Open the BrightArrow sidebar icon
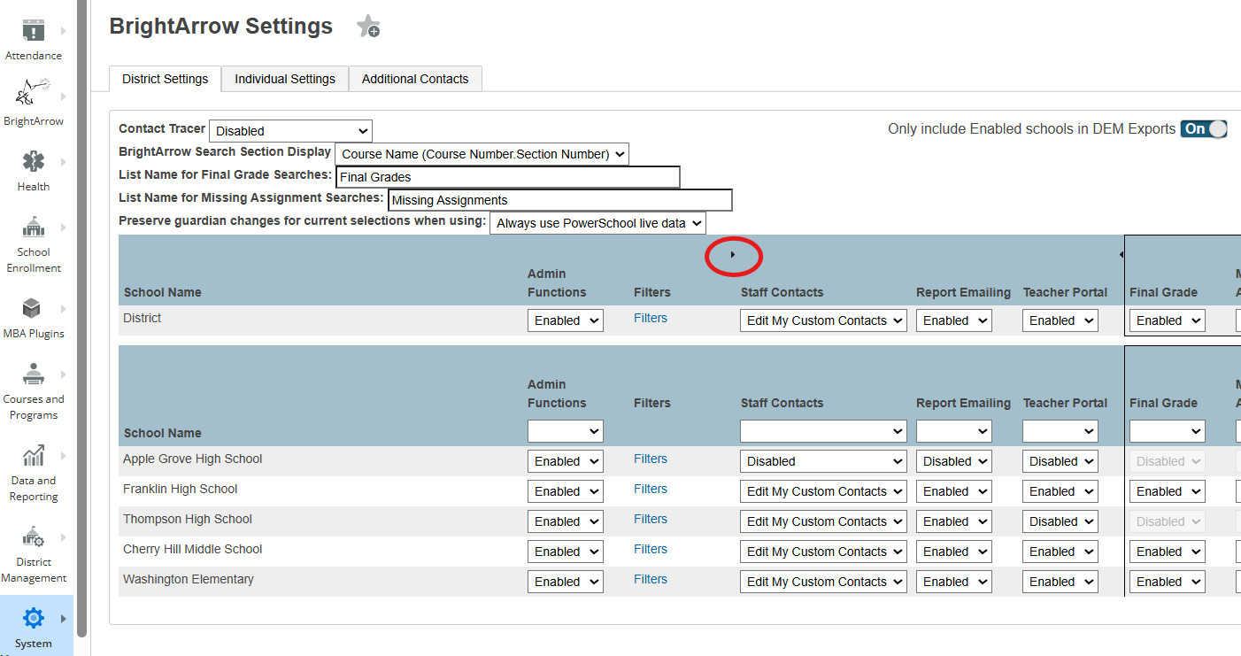The image size is (1241, 656). pyautogui.click(x=33, y=92)
